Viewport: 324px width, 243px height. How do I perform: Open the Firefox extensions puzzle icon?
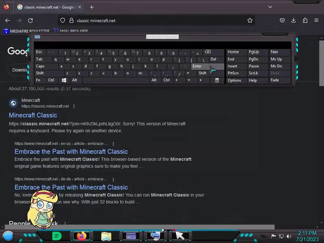tap(305, 20)
